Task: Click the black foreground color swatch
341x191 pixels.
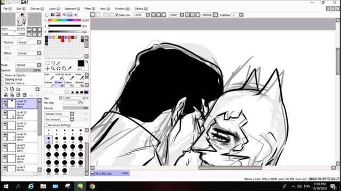Action: pos(81,63)
